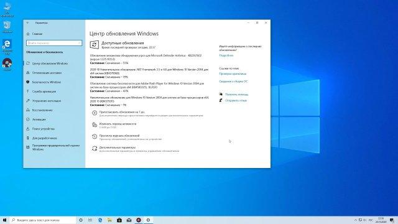The image size is (398, 224).
Task: Click the dark red round taskbar app icon
Action: 139,220
